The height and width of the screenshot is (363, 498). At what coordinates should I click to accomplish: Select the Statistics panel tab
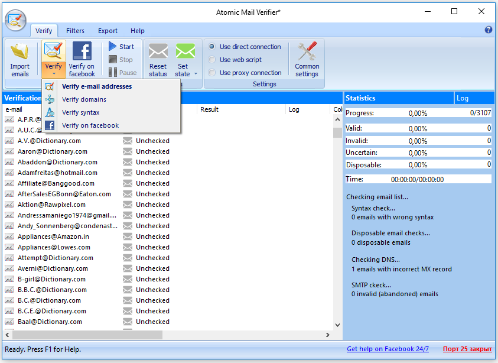click(x=398, y=98)
